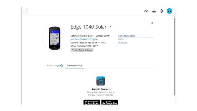The image size is (197, 111).
Task: Open the FAQs link
Action: click(x=121, y=39)
